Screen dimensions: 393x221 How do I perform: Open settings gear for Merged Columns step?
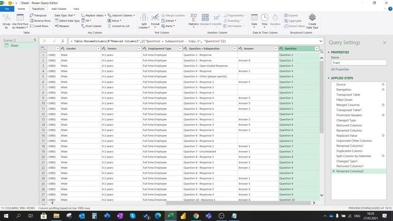(x=383, y=105)
